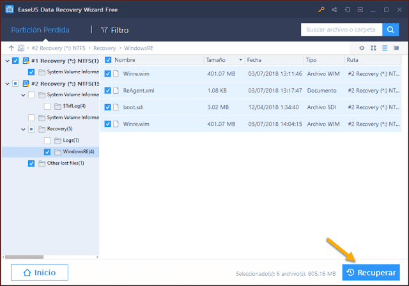
Task: Click the import scan status icon
Action: click(x=347, y=10)
